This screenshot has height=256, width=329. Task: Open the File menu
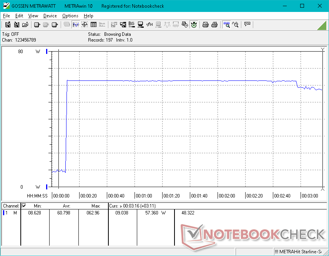(6, 16)
